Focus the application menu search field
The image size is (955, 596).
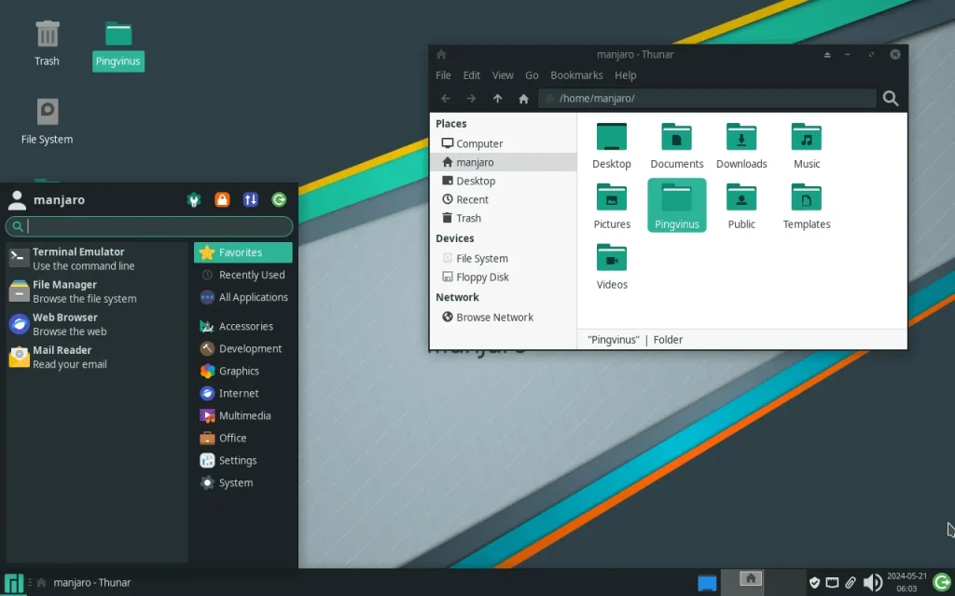pos(149,227)
